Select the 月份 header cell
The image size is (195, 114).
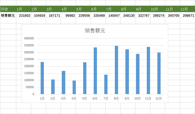pos(8,9)
